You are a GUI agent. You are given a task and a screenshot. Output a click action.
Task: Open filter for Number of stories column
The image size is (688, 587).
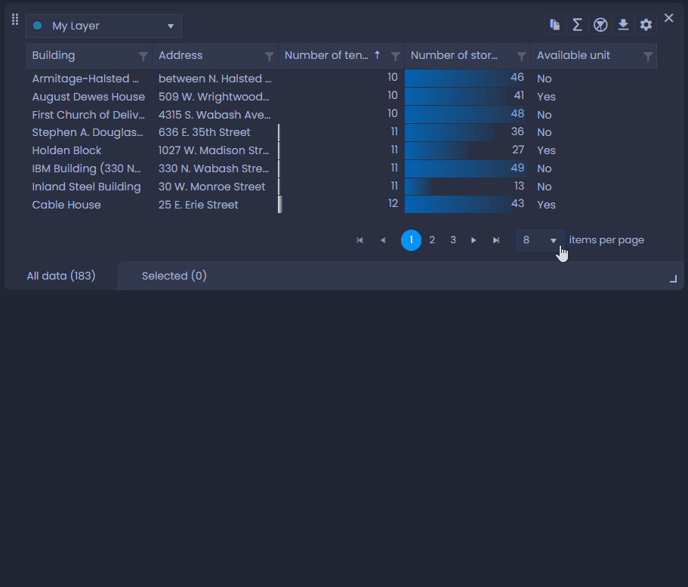tap(521, 56)
